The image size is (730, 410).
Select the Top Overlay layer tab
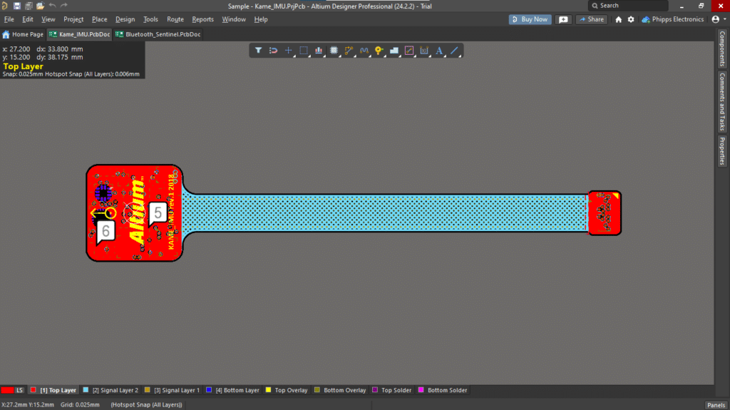(287, 391)
